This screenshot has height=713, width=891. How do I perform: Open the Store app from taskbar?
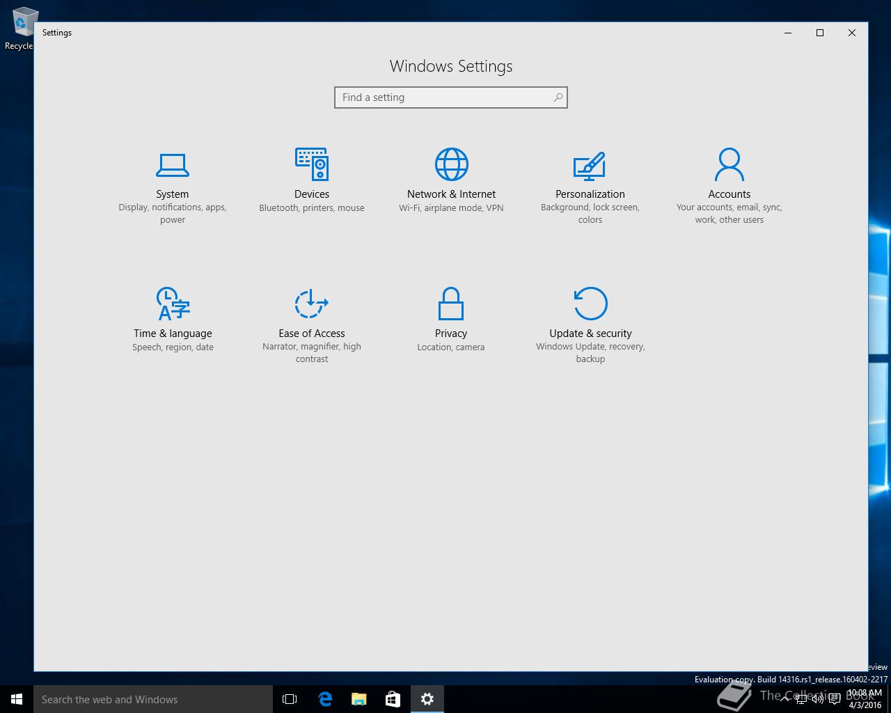tap(393, 699)
